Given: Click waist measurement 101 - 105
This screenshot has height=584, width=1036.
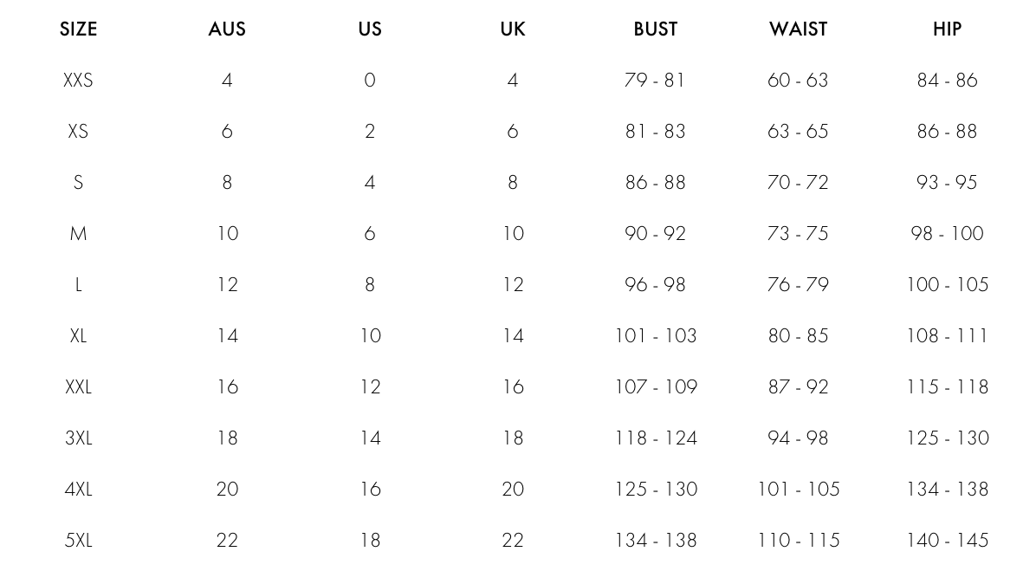Looking at the screenshot, I should [x=798, y=490].
